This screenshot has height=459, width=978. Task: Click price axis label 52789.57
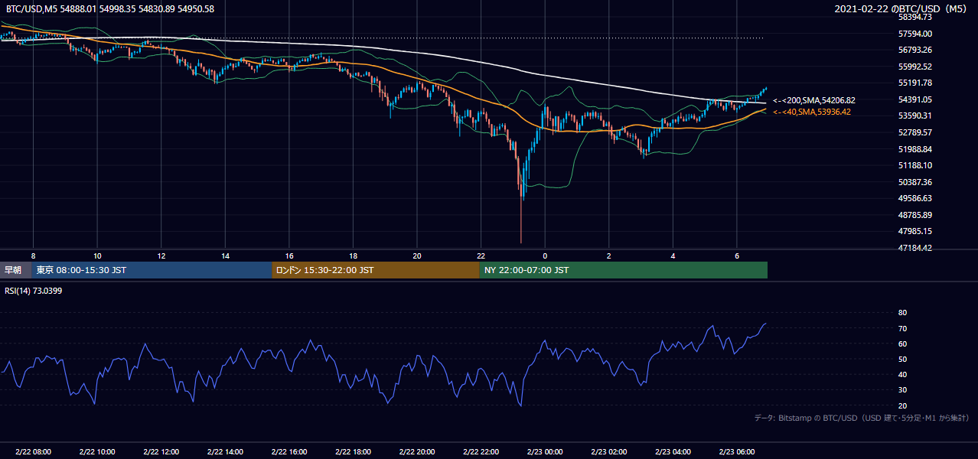point(915,132)
